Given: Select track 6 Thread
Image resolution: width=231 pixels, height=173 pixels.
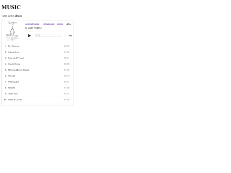Looking at the screenshot, I should click(38, 76).
